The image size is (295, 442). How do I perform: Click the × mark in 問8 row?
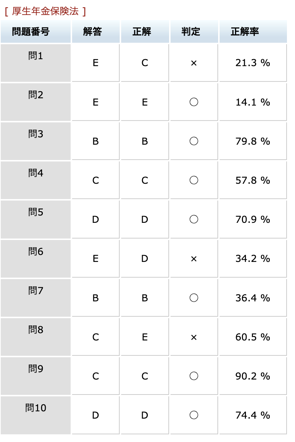tap(194, 337)
